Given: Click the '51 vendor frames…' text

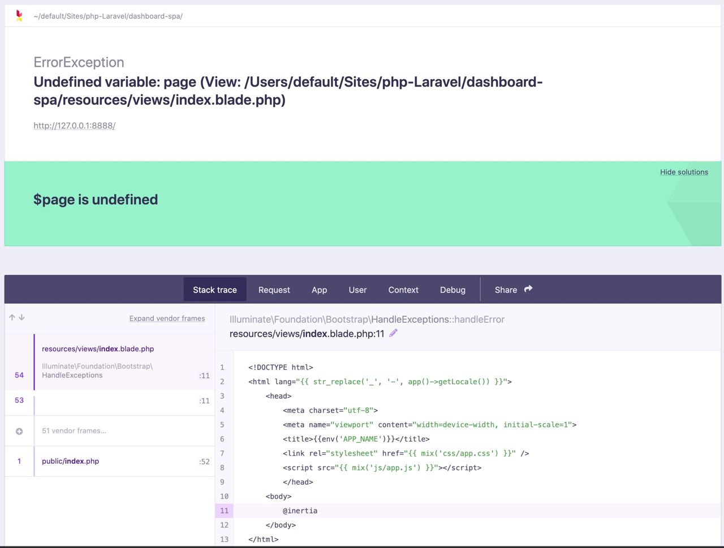Looking at the screenshot, I should coord(74,431).
